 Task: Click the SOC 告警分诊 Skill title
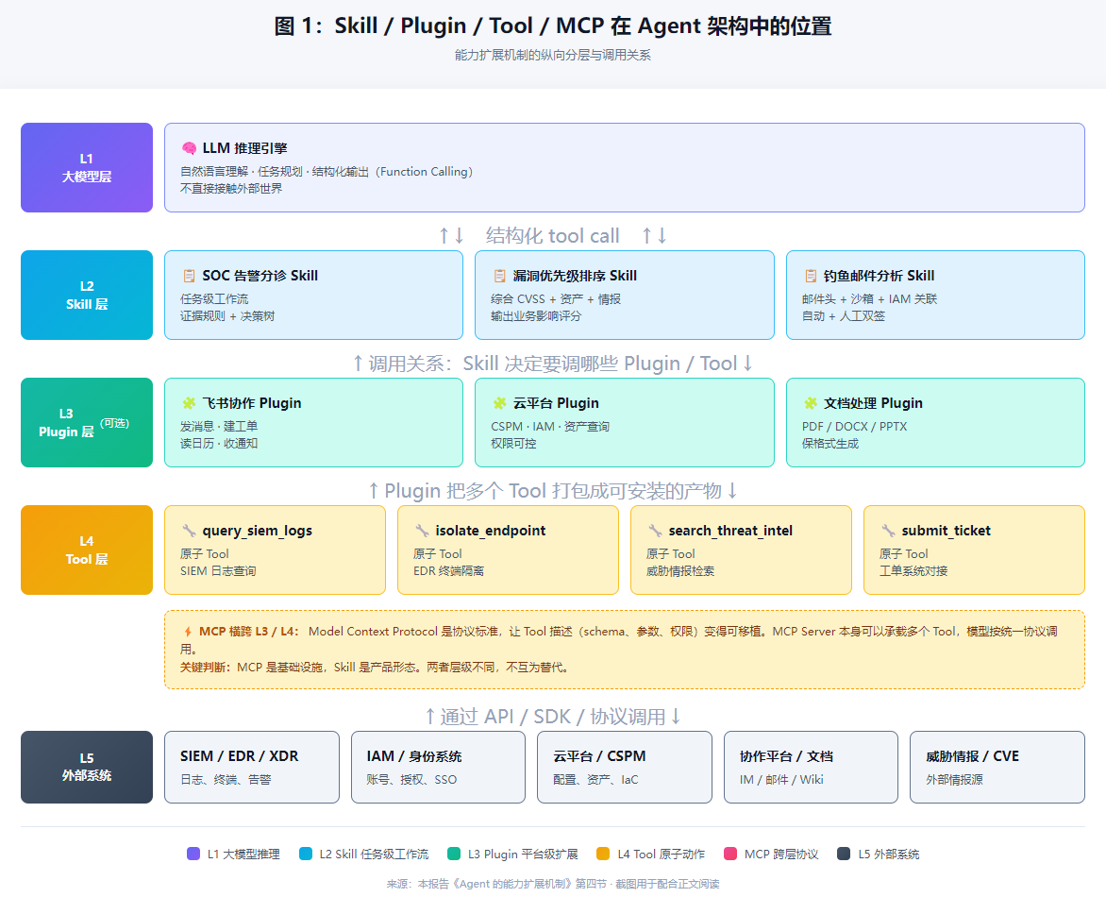click(x=260, y=276)
